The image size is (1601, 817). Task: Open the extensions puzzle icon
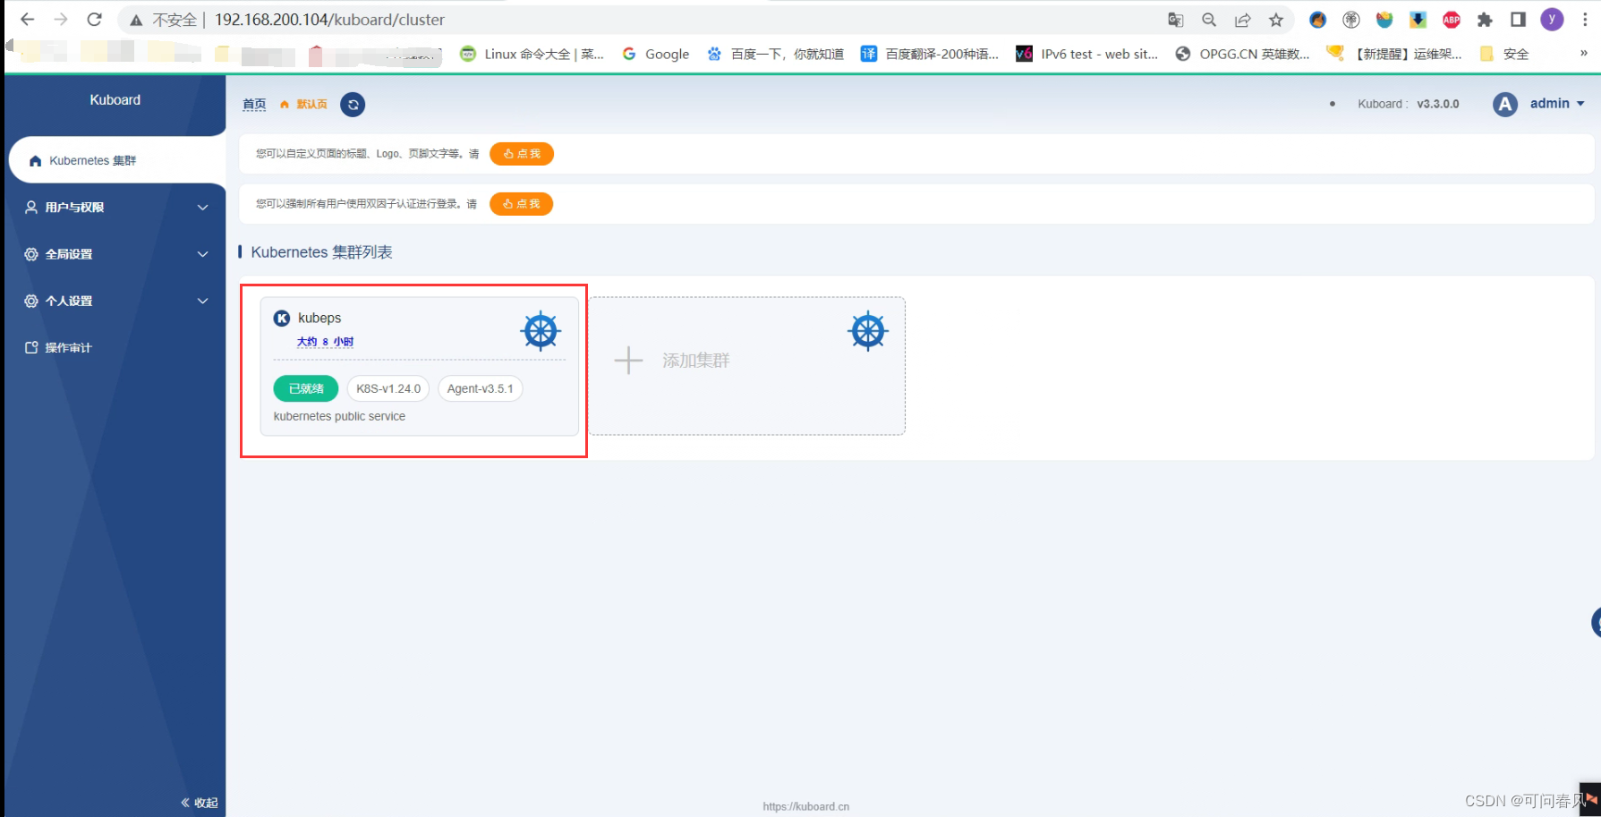(1485, 20)
